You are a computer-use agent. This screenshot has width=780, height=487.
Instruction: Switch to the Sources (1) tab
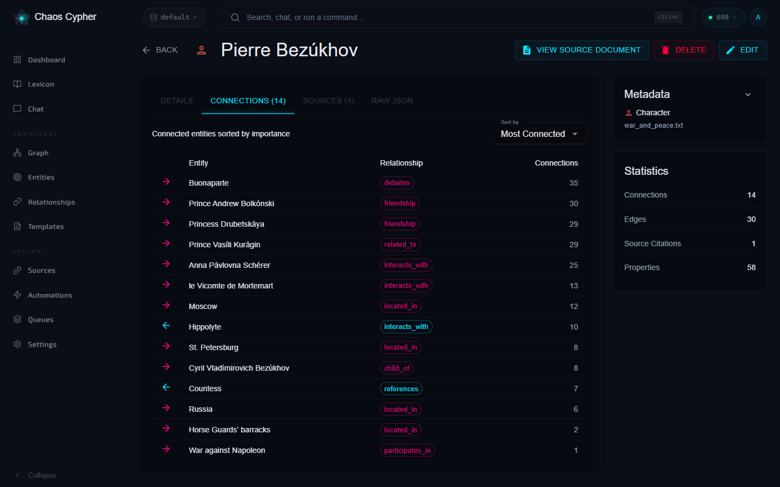point(328,101)
